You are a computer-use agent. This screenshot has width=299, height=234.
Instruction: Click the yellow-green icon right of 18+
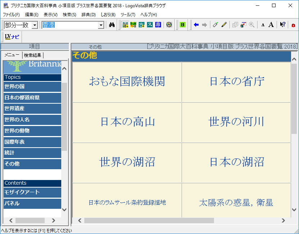(133, 25)
